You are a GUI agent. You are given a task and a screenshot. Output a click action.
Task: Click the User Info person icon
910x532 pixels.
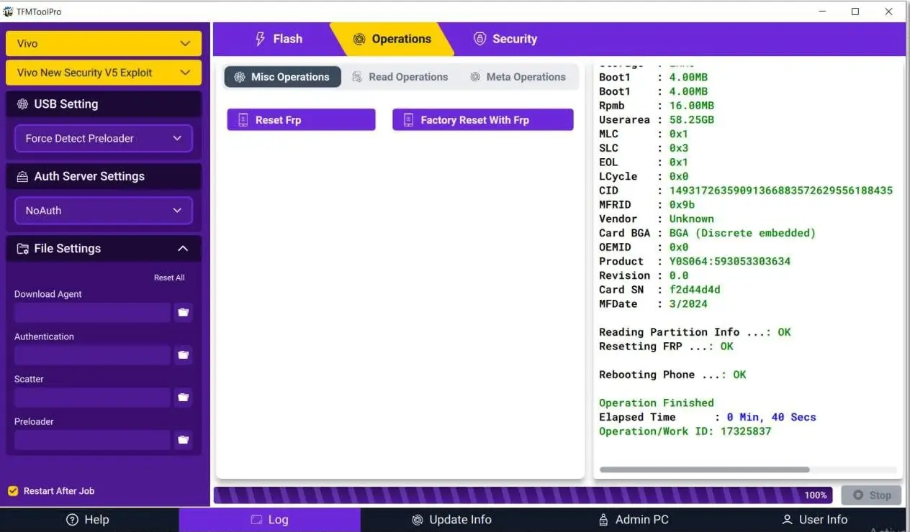pyautogui.click(x=788, y=520)
